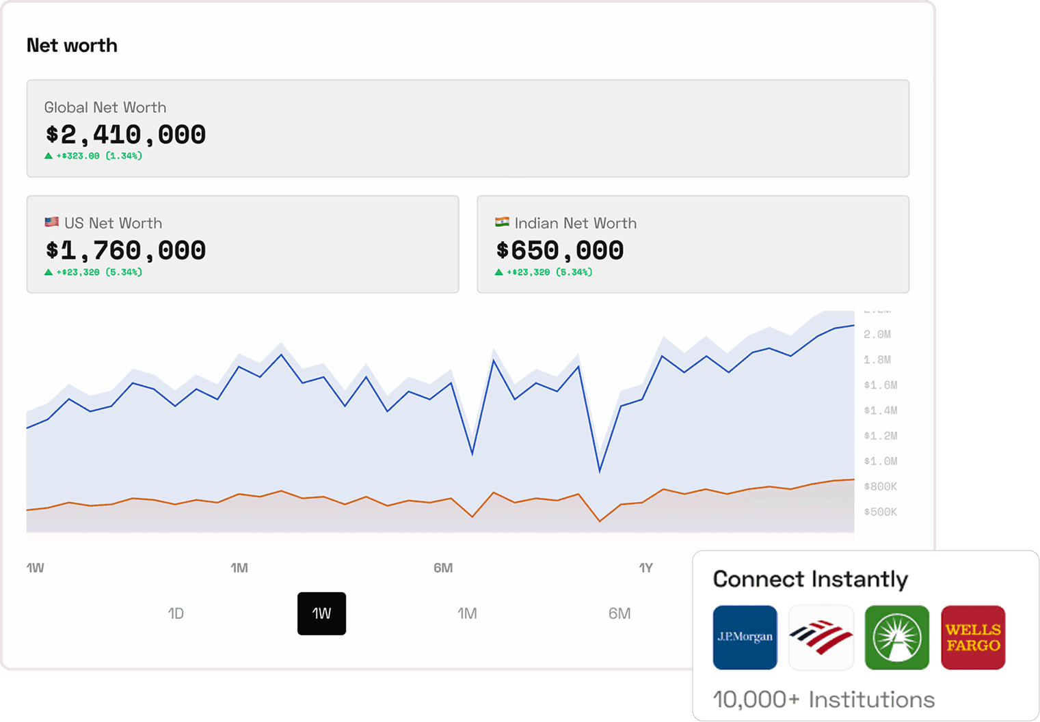Switch to the 1D time range
Viewport: 1040px width, 722px height.
[176, 613]
